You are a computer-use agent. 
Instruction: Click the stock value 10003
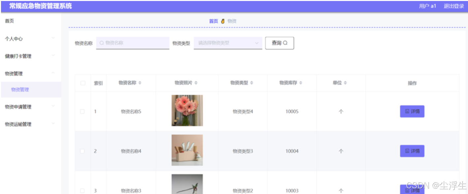tap(292, 191)
